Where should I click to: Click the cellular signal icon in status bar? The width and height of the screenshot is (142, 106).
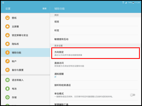(126, 3)
